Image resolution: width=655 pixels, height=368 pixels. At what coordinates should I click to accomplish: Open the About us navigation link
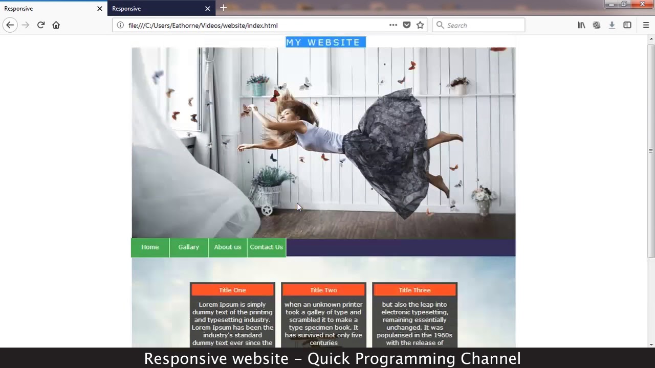click(228, 247)
